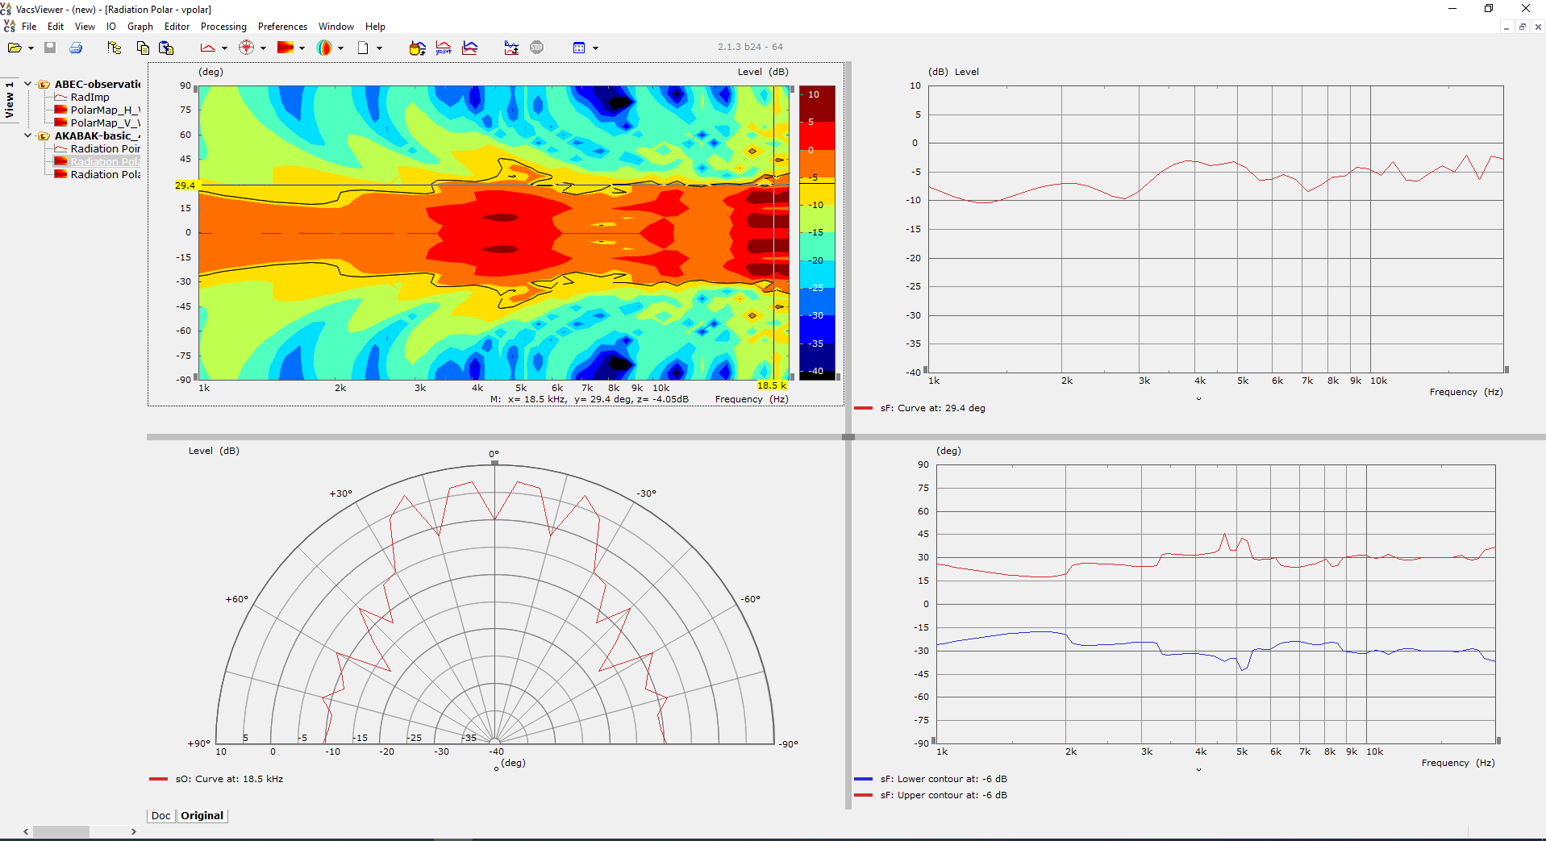Click the VacsViewer app icon in title bar
The height and width of the screenshot is (841, 1546).
[6, 9]
